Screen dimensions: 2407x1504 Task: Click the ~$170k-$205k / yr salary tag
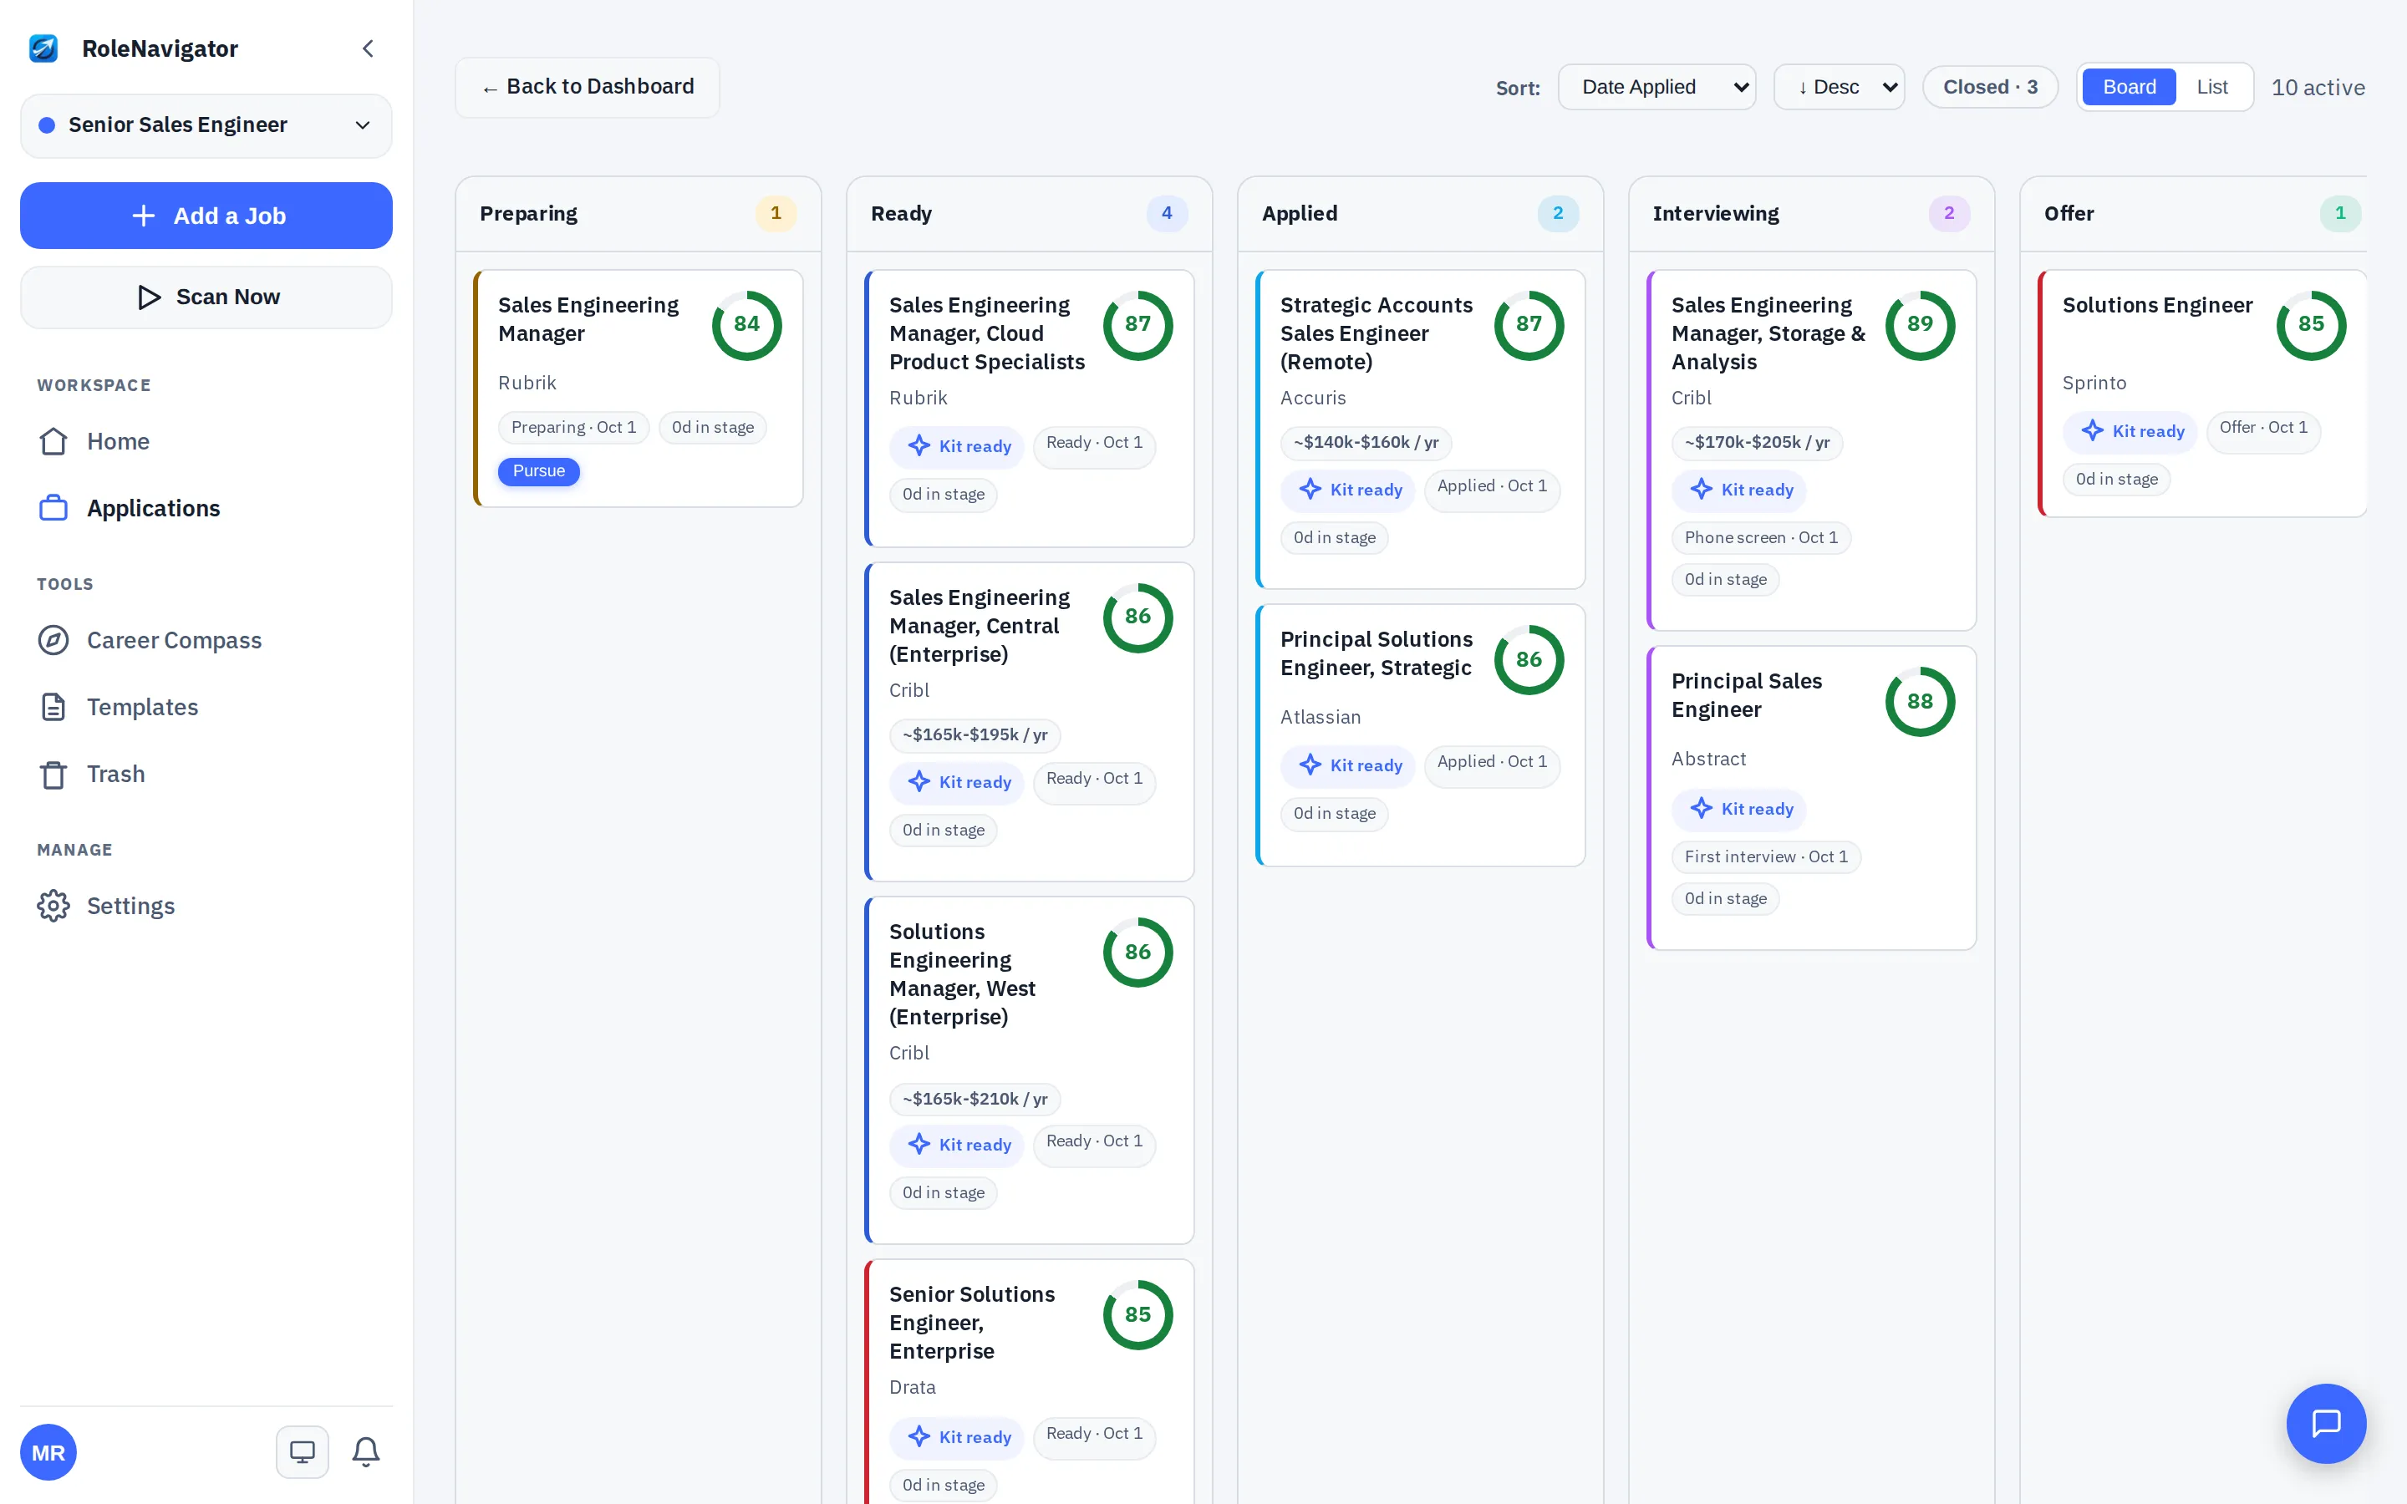(1758, 443)
